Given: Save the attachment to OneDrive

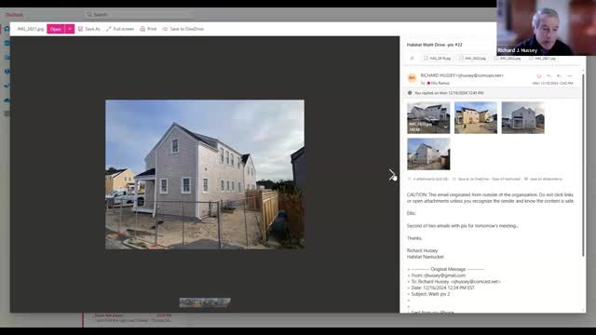Looking at the screenshot, I should (183, 29).
